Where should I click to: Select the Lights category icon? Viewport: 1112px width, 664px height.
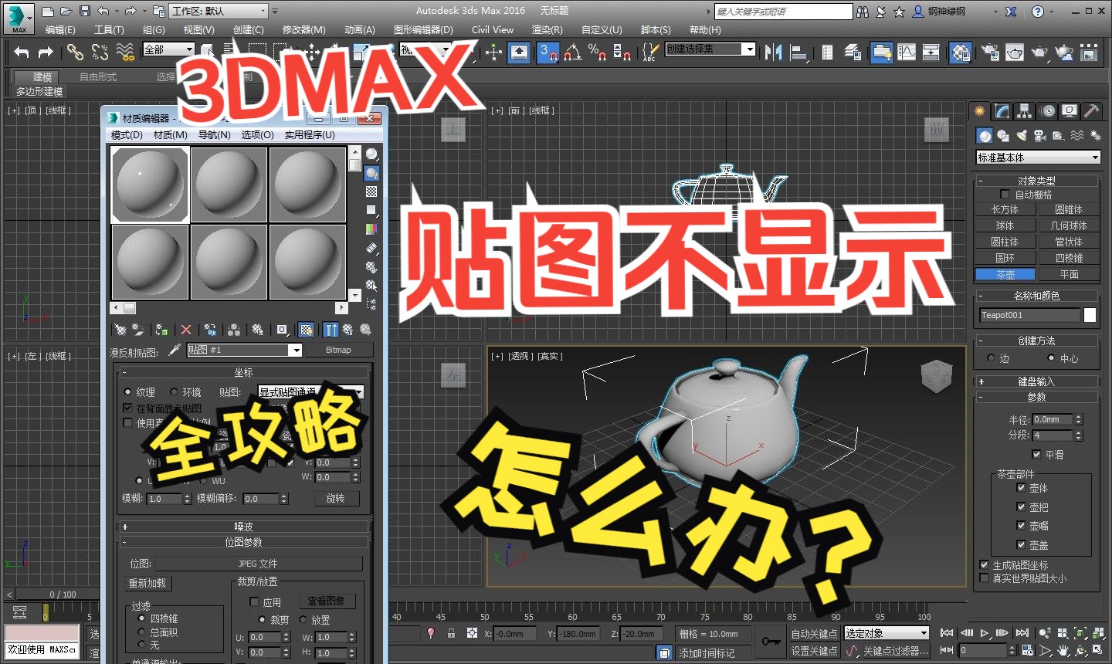(x=1022, y=136)
